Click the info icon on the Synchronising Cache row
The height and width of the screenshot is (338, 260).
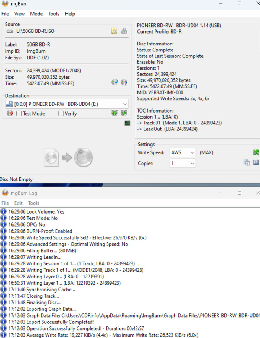(x=3, y=289)
